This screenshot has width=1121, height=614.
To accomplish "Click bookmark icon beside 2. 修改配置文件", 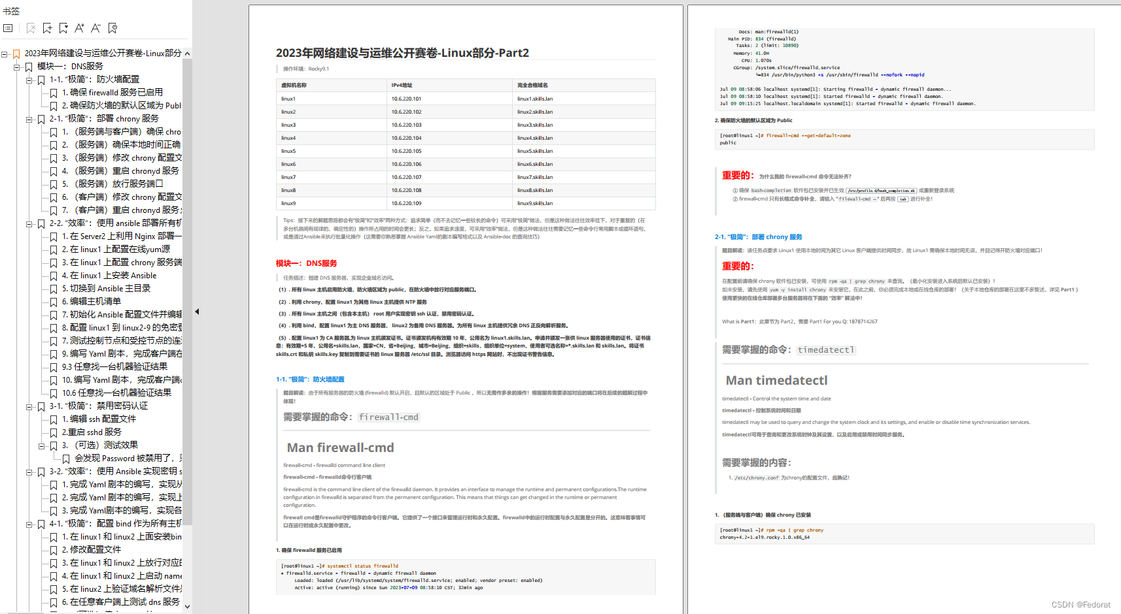I will 54,550.
